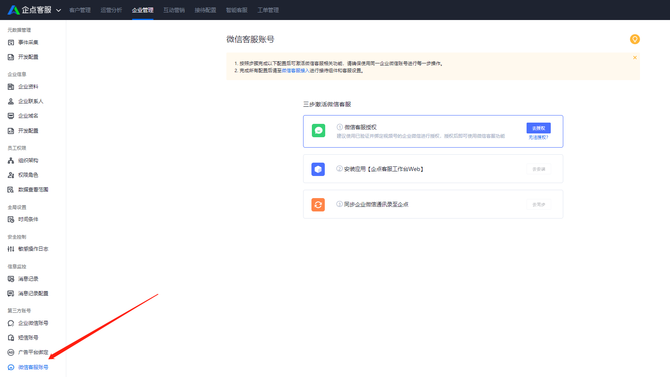The width and height of the screenshot is (670, 377).
Task: Open 企业微信账号 in the sidebar
Action: click(x=33, y=323)
